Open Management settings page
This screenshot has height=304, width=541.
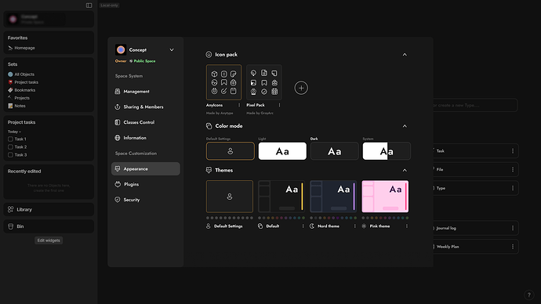[146, 92]
